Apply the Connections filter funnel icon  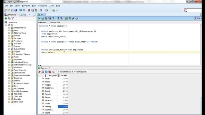[x=13, y=19]
